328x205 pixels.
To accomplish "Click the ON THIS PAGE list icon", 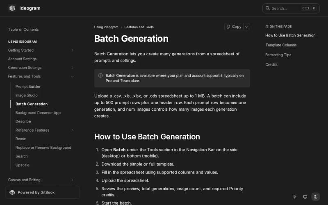I will click(267, 27).
